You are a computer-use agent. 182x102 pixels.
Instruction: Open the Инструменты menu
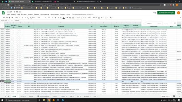[45, 14]
